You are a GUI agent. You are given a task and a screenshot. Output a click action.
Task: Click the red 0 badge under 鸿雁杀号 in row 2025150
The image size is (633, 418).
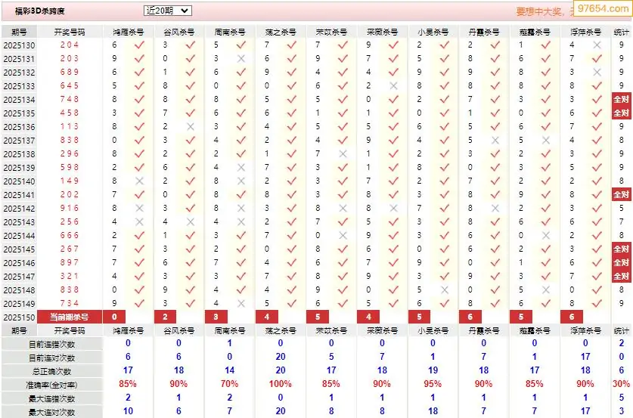click(114, 317)
